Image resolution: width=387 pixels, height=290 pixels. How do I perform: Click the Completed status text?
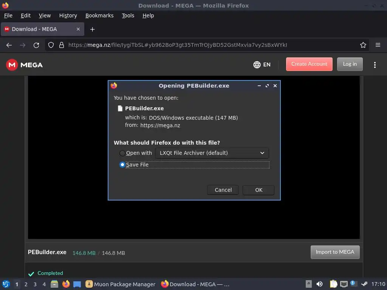(x=50, y=273)
